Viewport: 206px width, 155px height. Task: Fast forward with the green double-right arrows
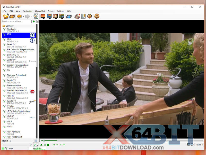point(61,145)
